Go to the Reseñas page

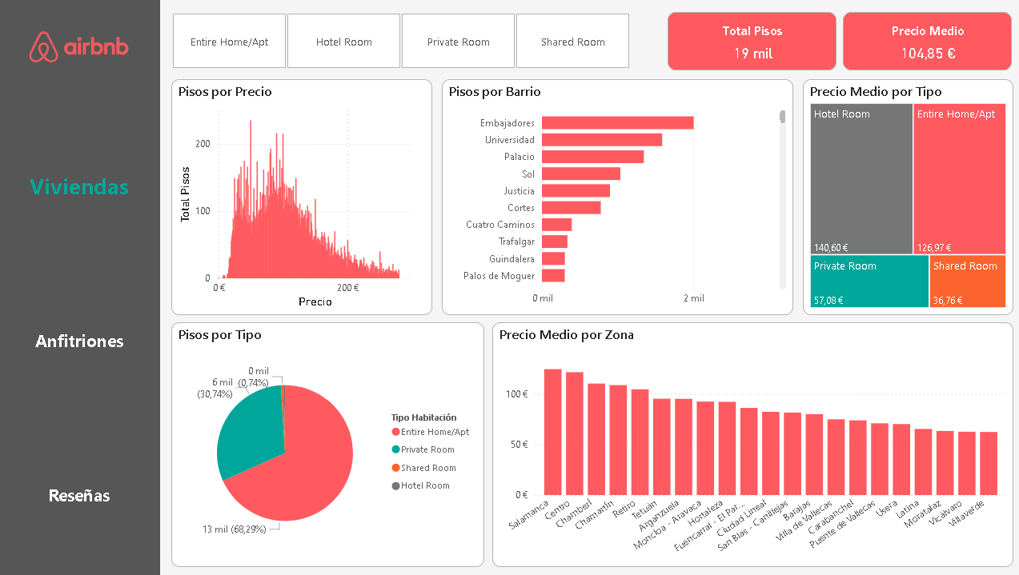click(79, 496)
